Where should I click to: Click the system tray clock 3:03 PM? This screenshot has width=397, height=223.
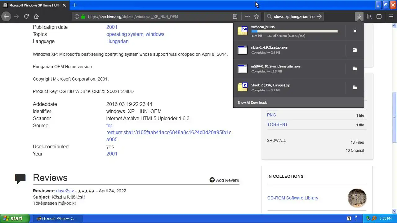tap(385, 218)
